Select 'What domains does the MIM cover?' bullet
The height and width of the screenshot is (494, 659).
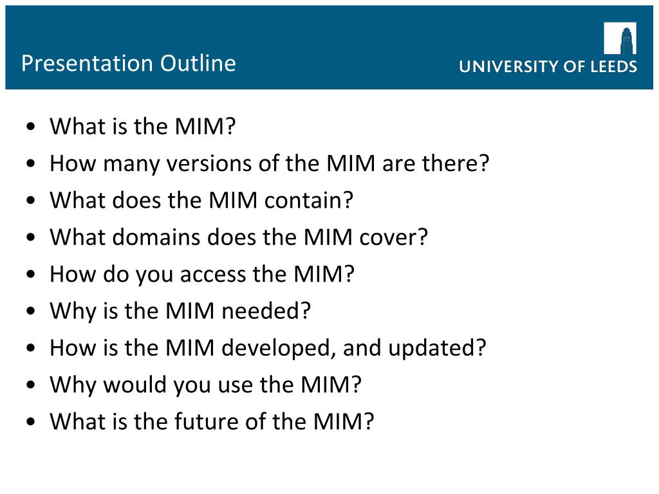pos(239,237)
